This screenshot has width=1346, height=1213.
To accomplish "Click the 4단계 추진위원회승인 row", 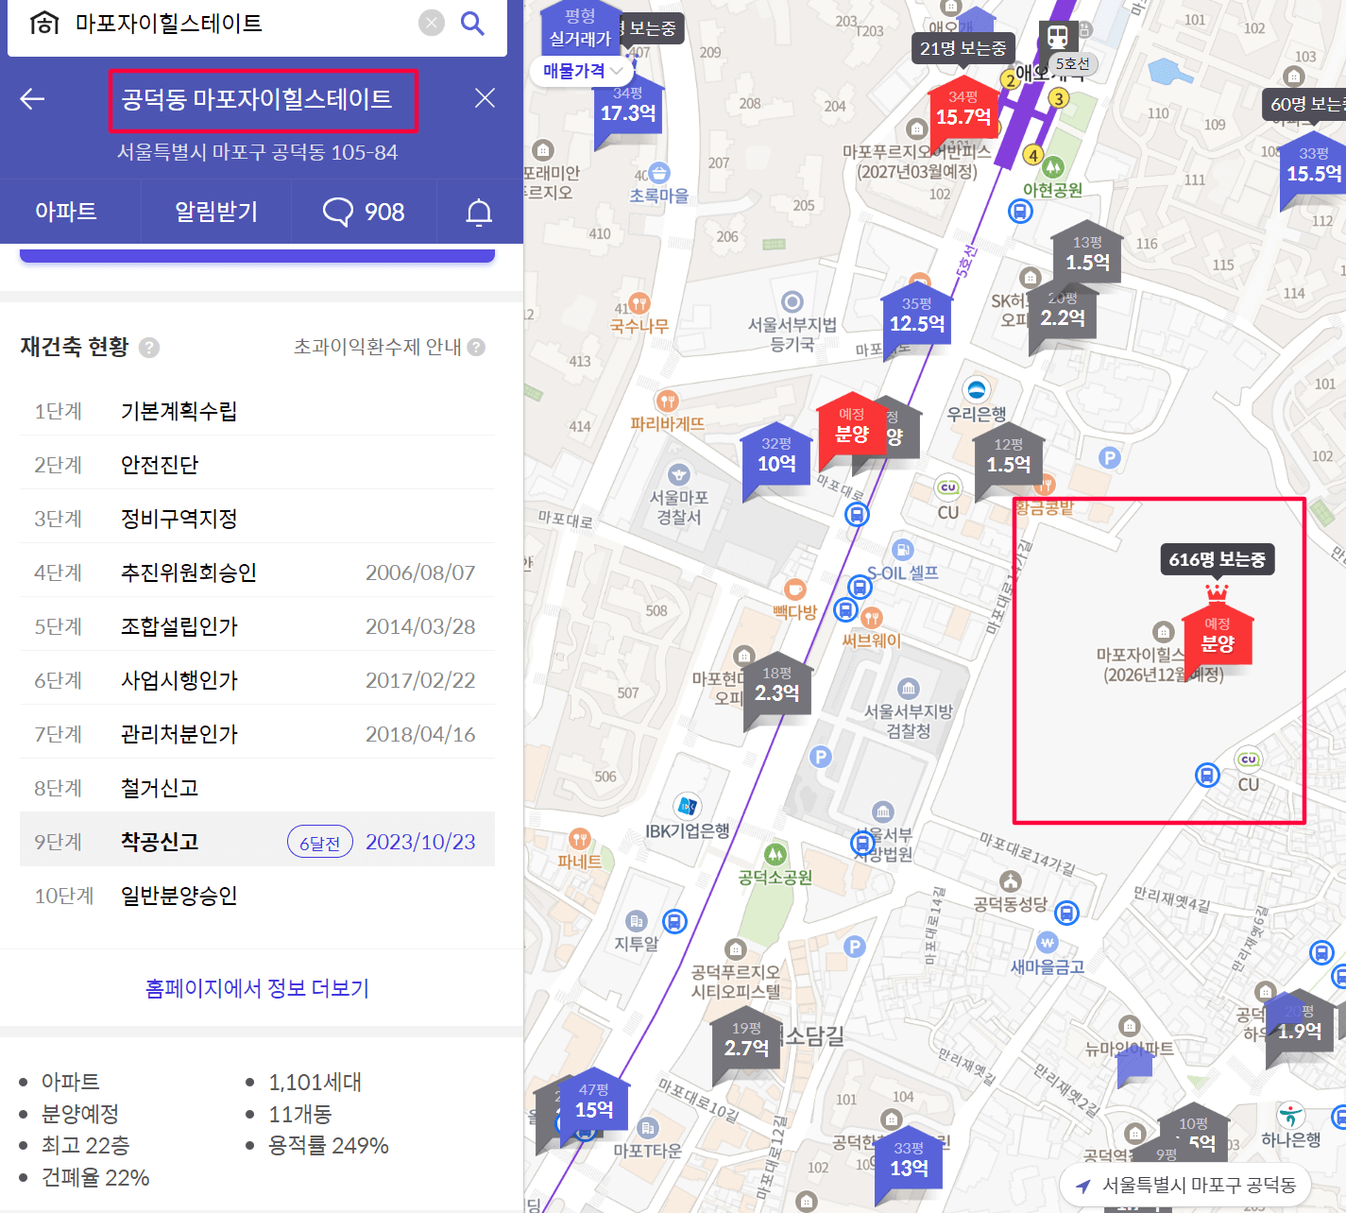I will tap(257, 572).
